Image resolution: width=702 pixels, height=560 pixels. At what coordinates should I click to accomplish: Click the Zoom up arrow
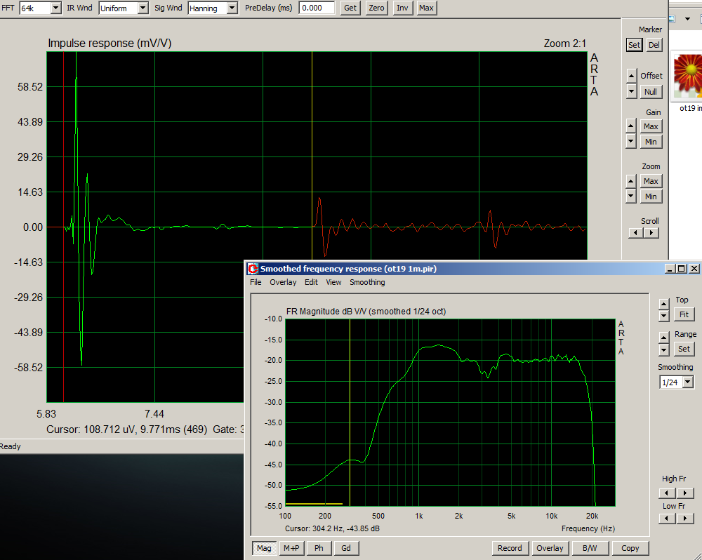[x=631, y=181]
